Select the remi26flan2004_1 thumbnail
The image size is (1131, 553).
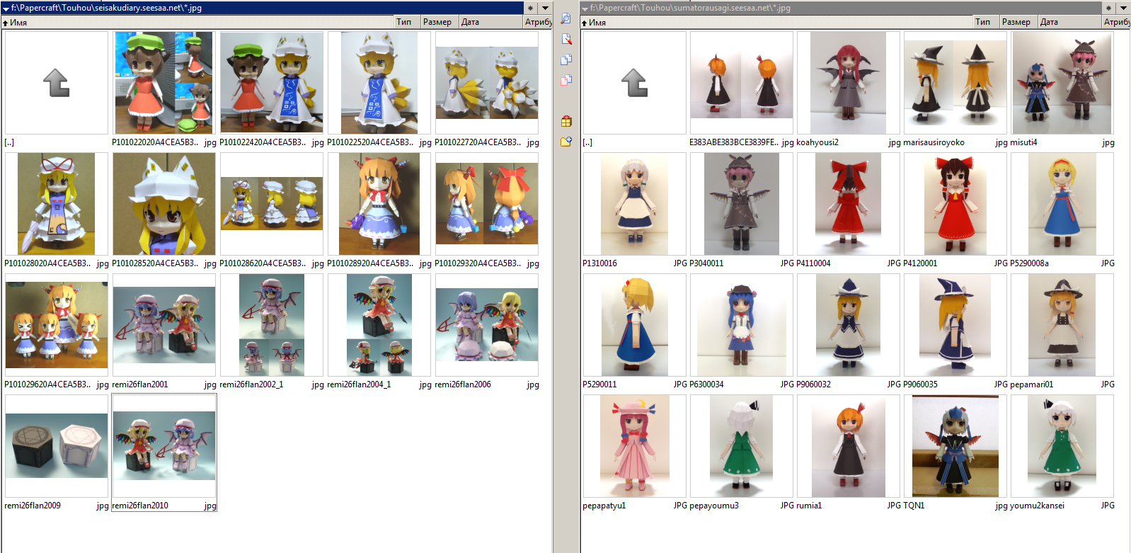point(379,325)
